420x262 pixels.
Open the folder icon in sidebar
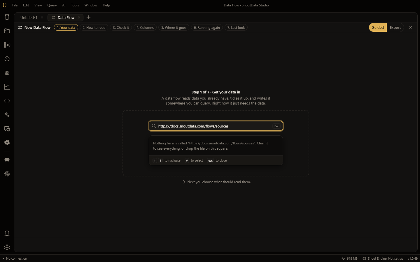(x=7, y=31)
